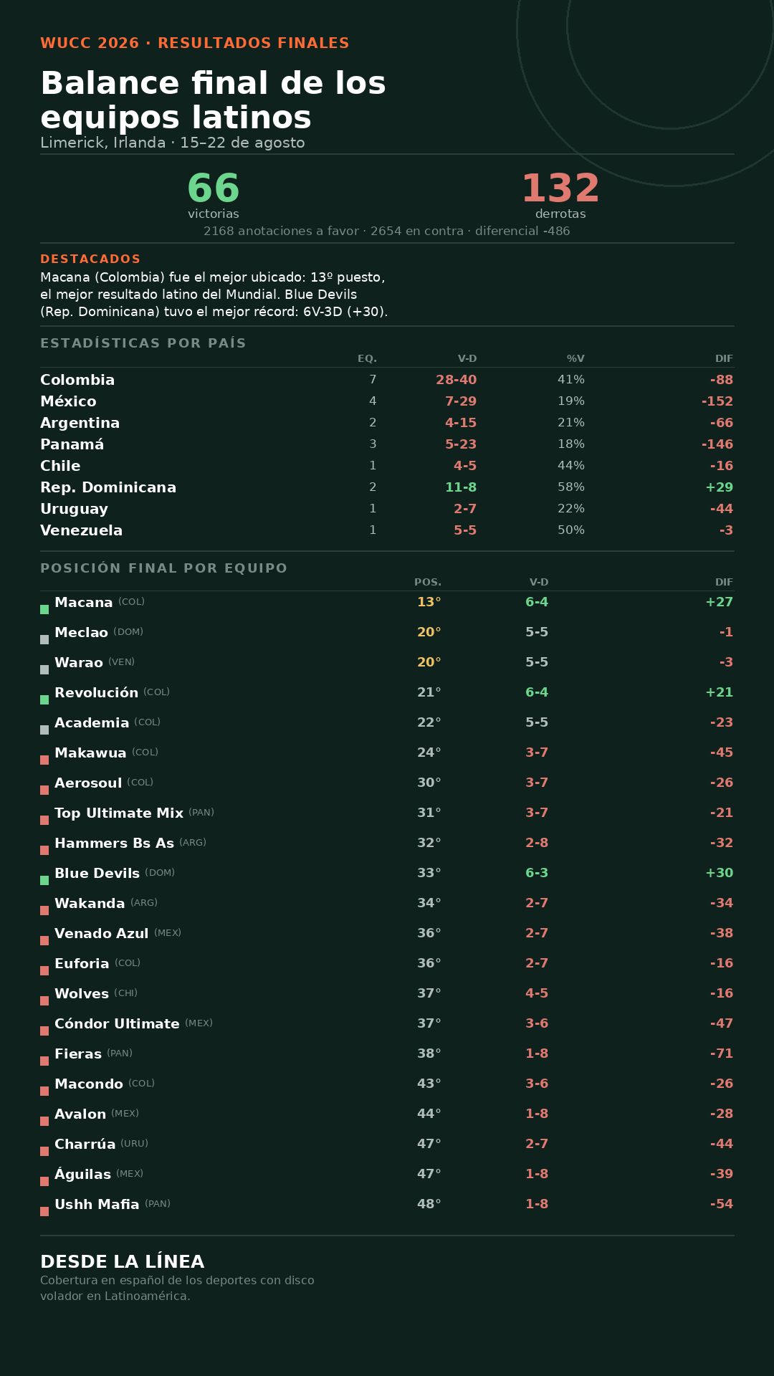Click the gray marker beside Warao
The image size is (774, 1376).
pos(44,669)
